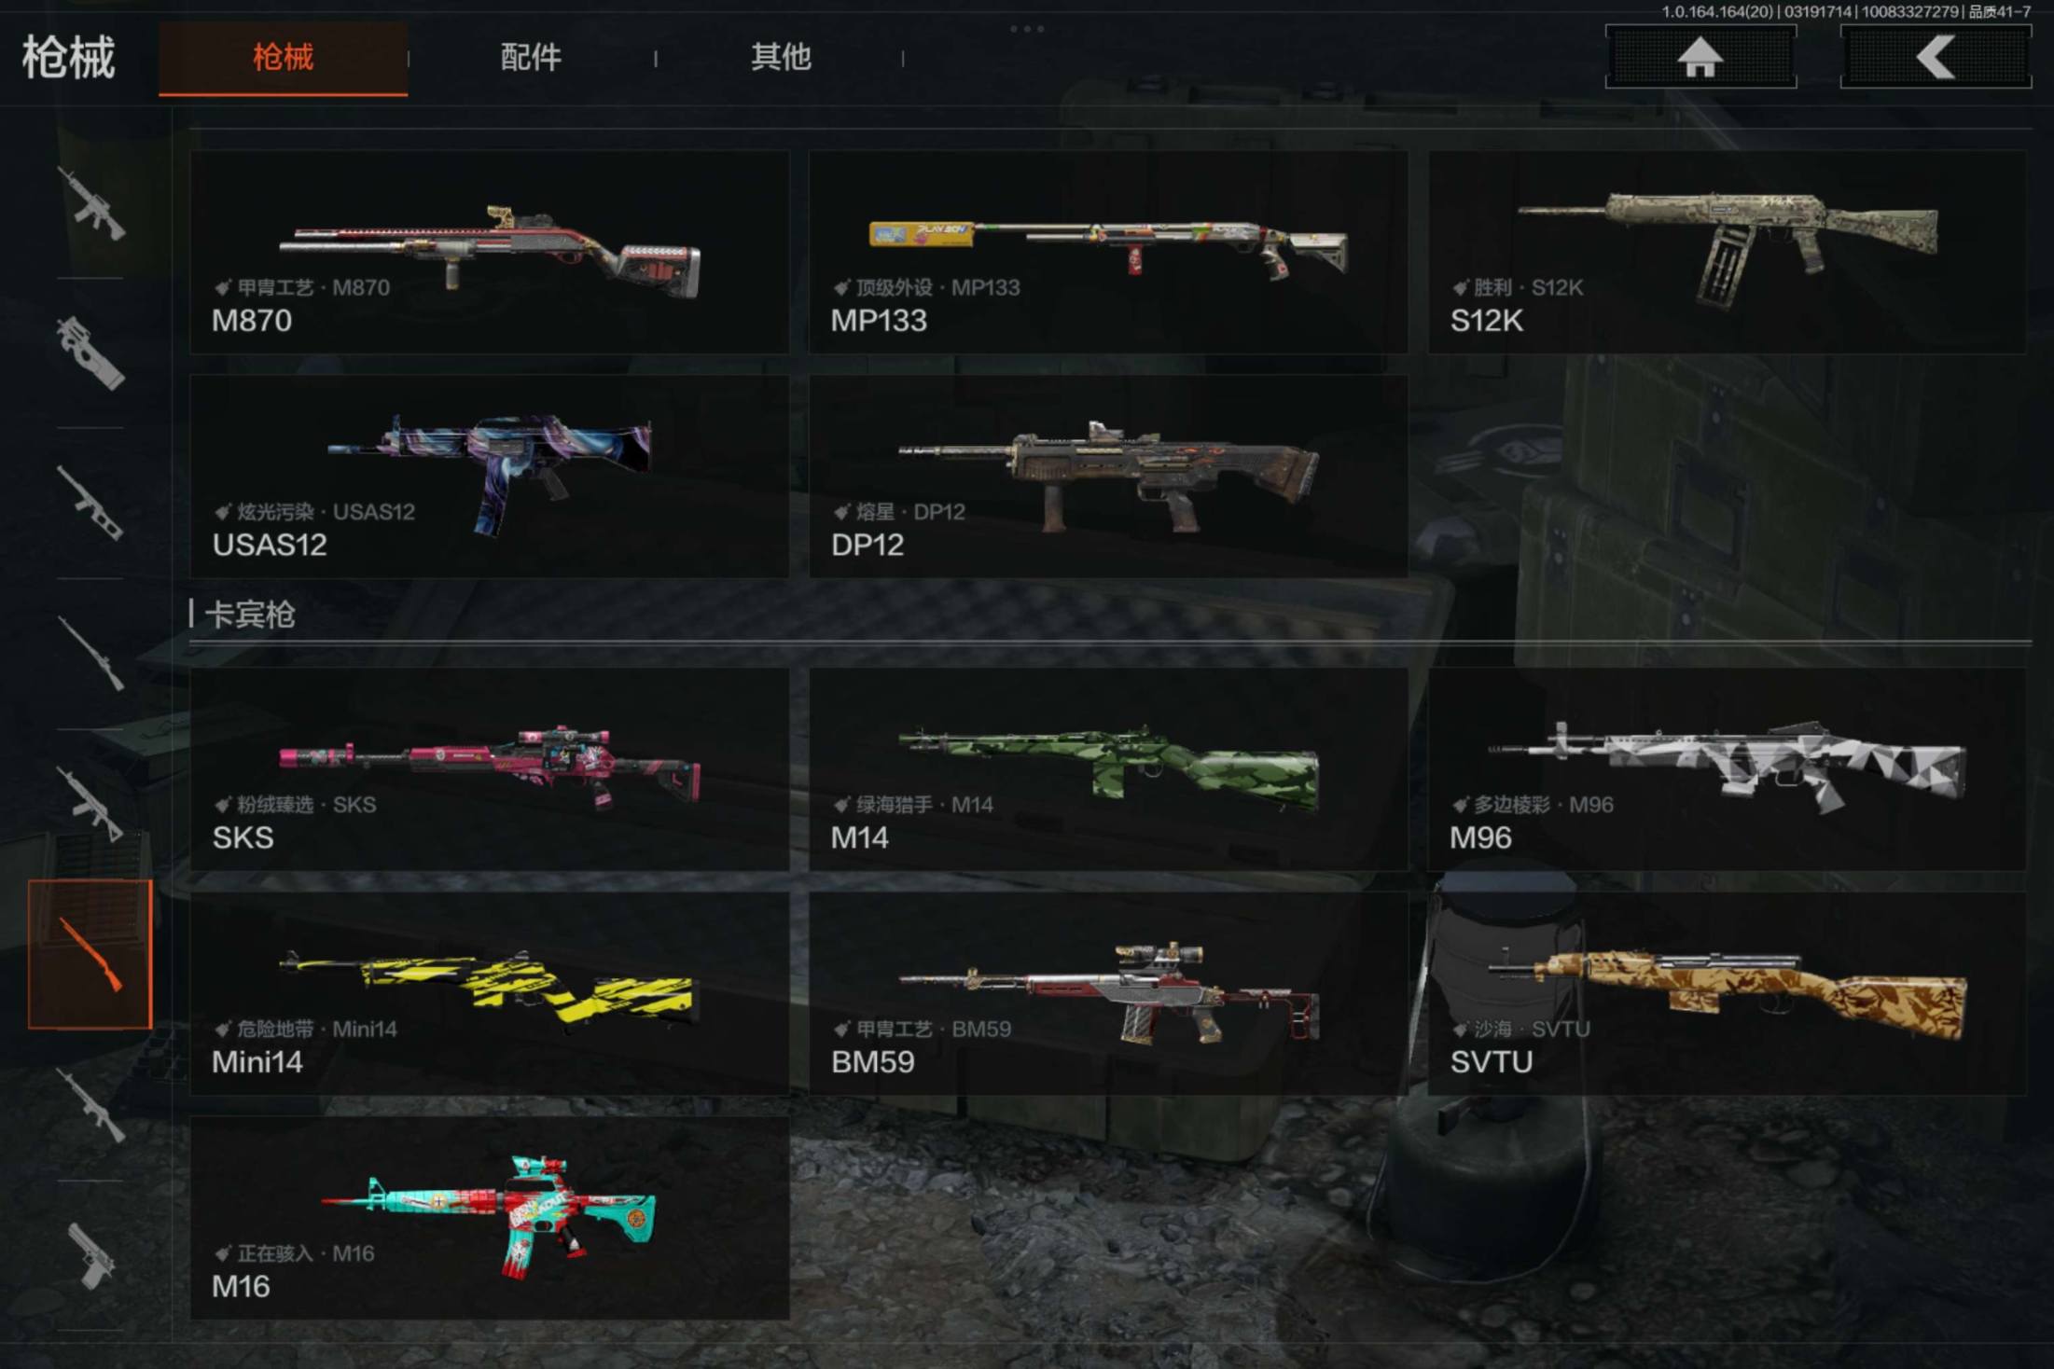Select the M870 shotgun card
Viewport: 2054px width, 1369px height.
point(490,252)
